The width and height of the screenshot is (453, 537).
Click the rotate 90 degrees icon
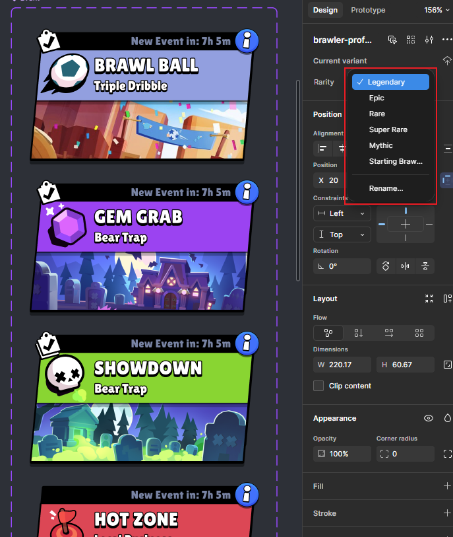tap(386, 266)
